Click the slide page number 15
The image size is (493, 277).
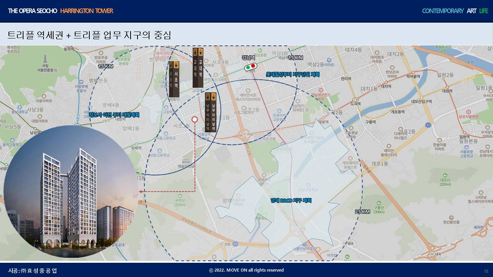click(x=486, y=271)
